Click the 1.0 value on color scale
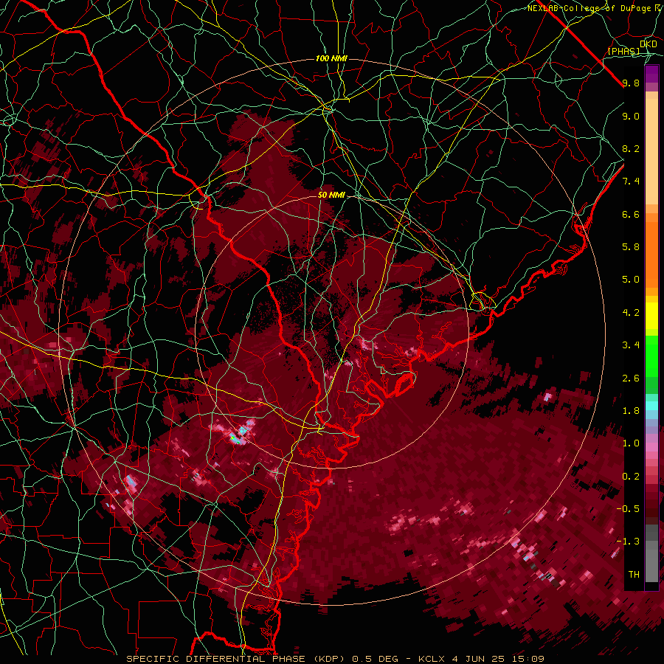The image size is (664, 664). [x=631, y=443]
